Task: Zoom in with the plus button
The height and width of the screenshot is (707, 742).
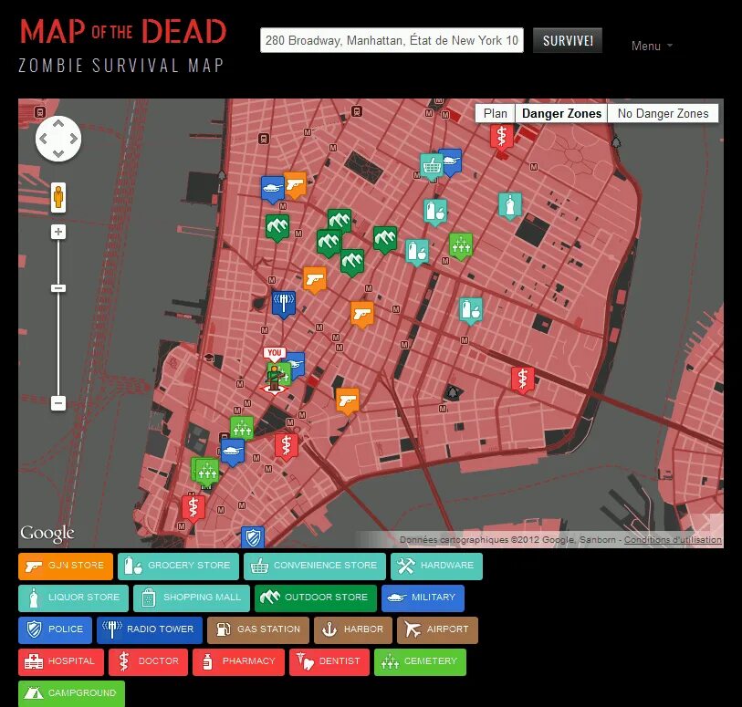Action: point(58,232)
